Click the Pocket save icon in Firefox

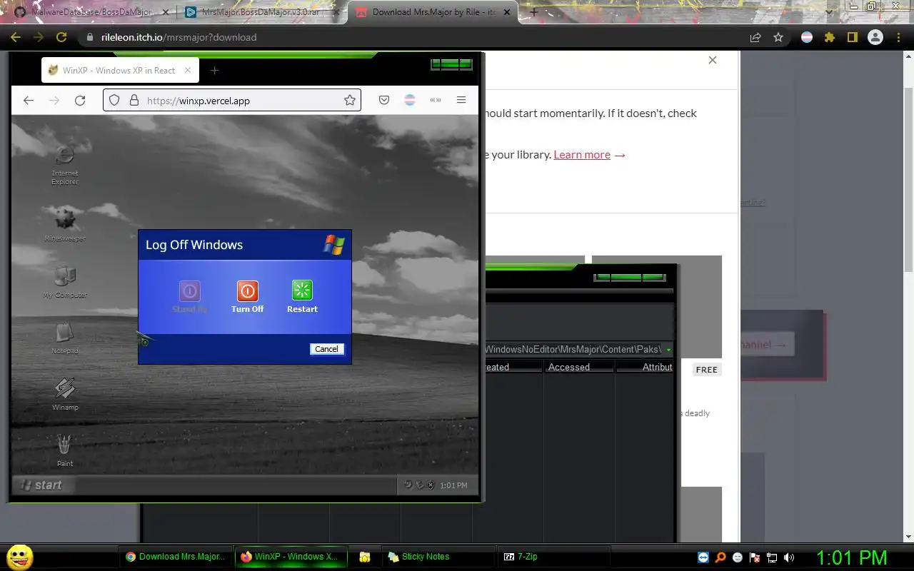[384, 101]
